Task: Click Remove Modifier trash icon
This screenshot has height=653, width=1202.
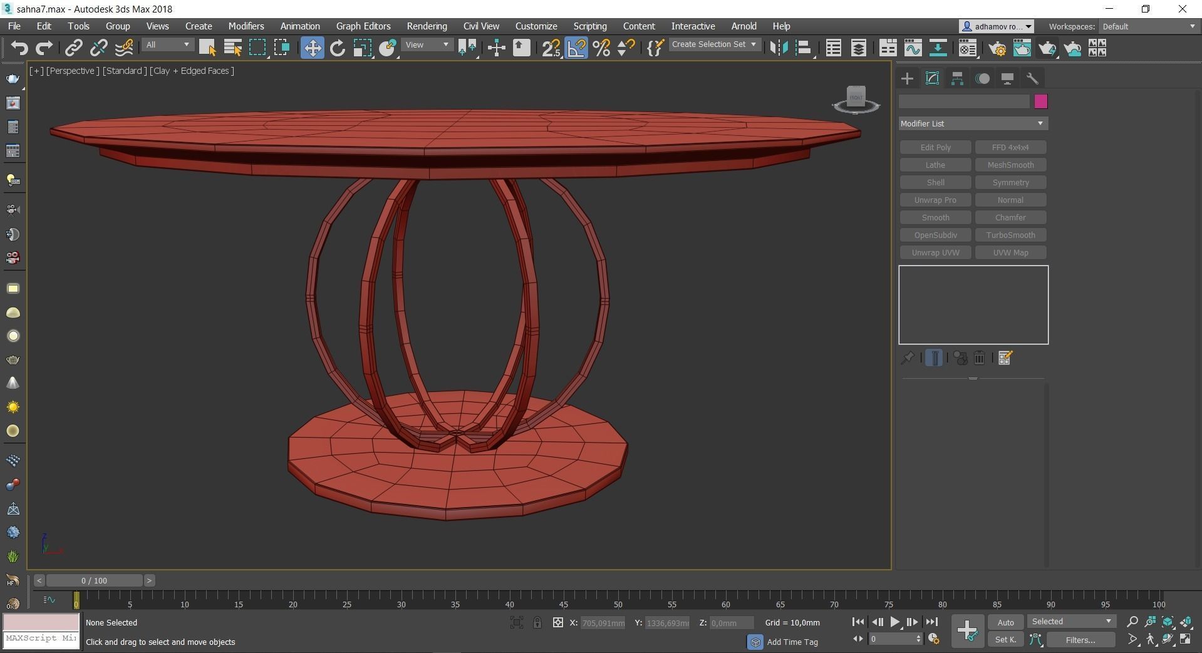Action: click(x=980, y=358)
